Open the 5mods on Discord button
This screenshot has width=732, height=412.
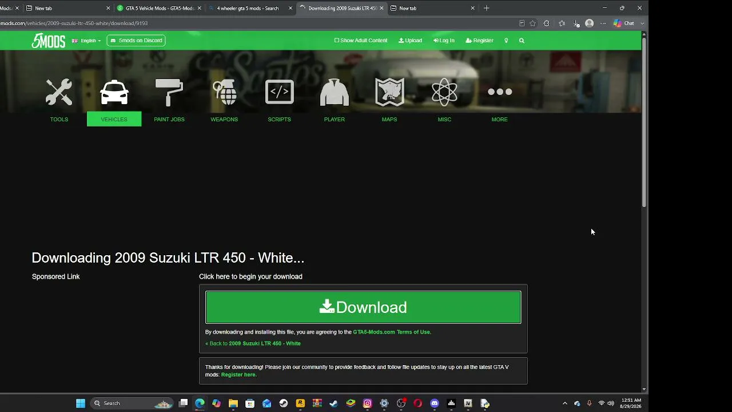coord(136,41)
